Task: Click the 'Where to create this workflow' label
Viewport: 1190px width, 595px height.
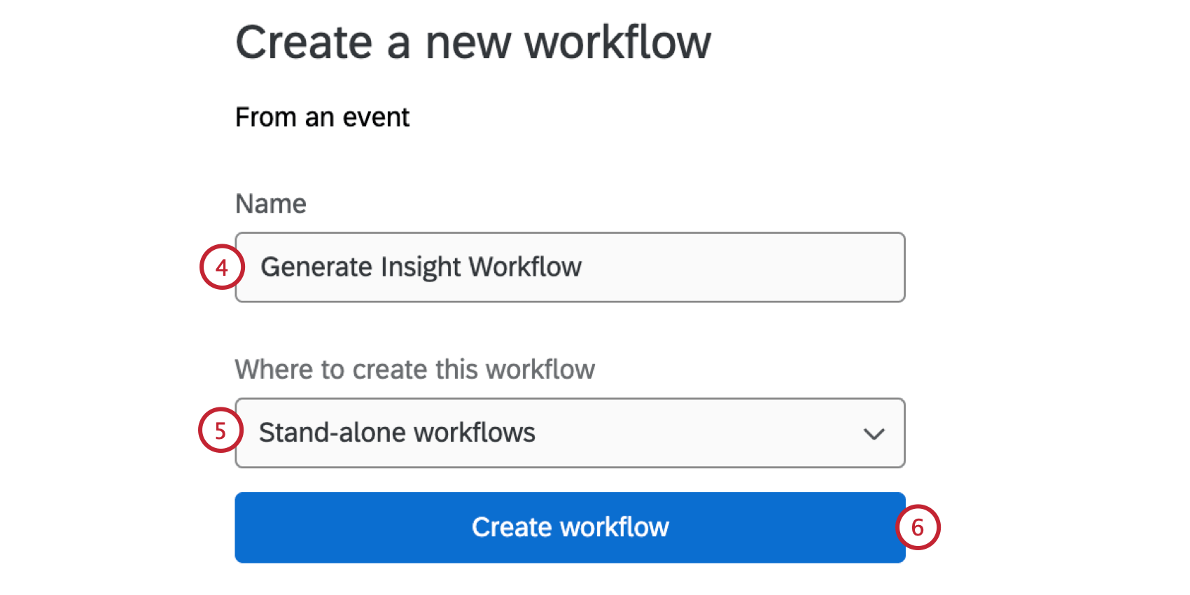Action: [414, 370]
